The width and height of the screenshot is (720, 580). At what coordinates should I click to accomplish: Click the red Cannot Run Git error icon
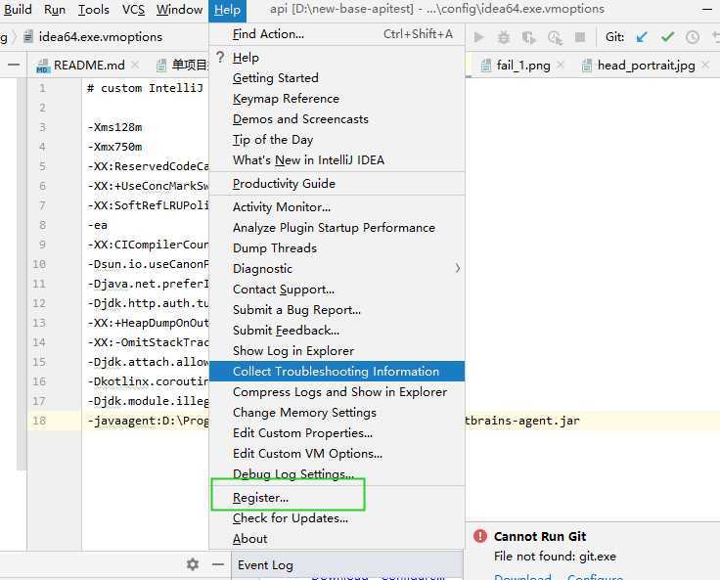point(480,536)
